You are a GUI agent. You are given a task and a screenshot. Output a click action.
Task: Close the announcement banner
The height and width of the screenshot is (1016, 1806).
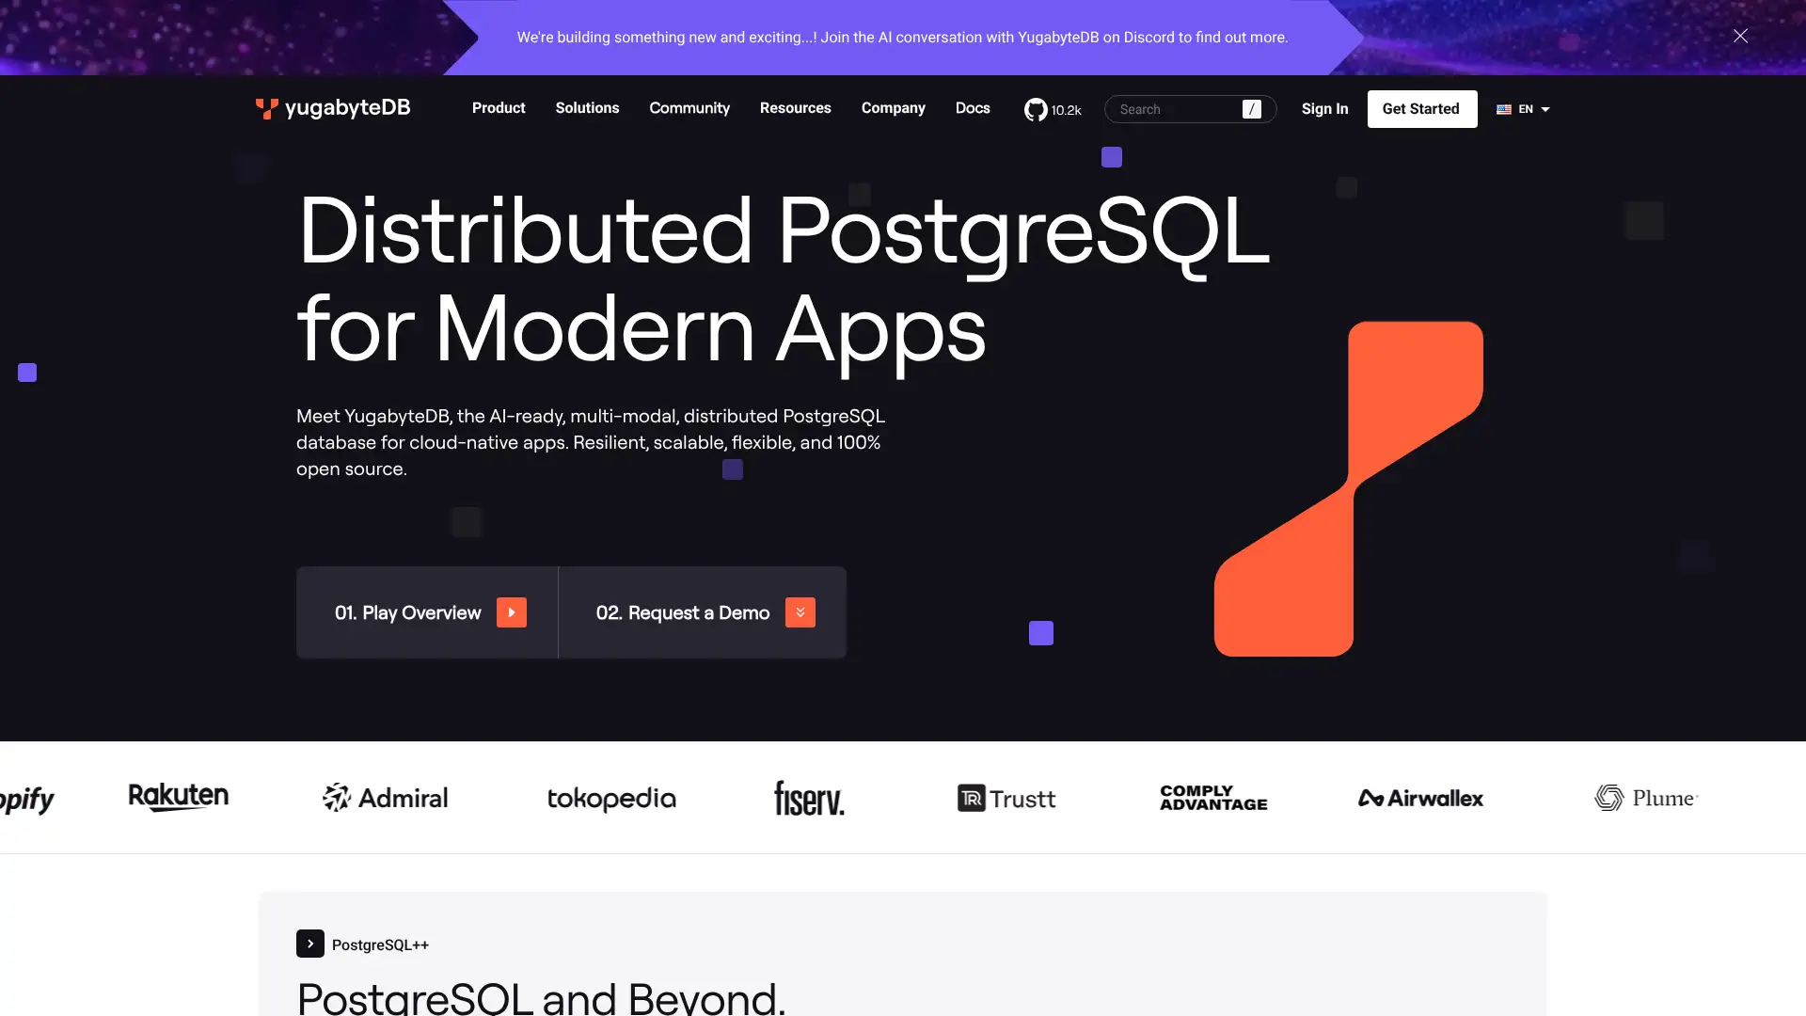1740,36
